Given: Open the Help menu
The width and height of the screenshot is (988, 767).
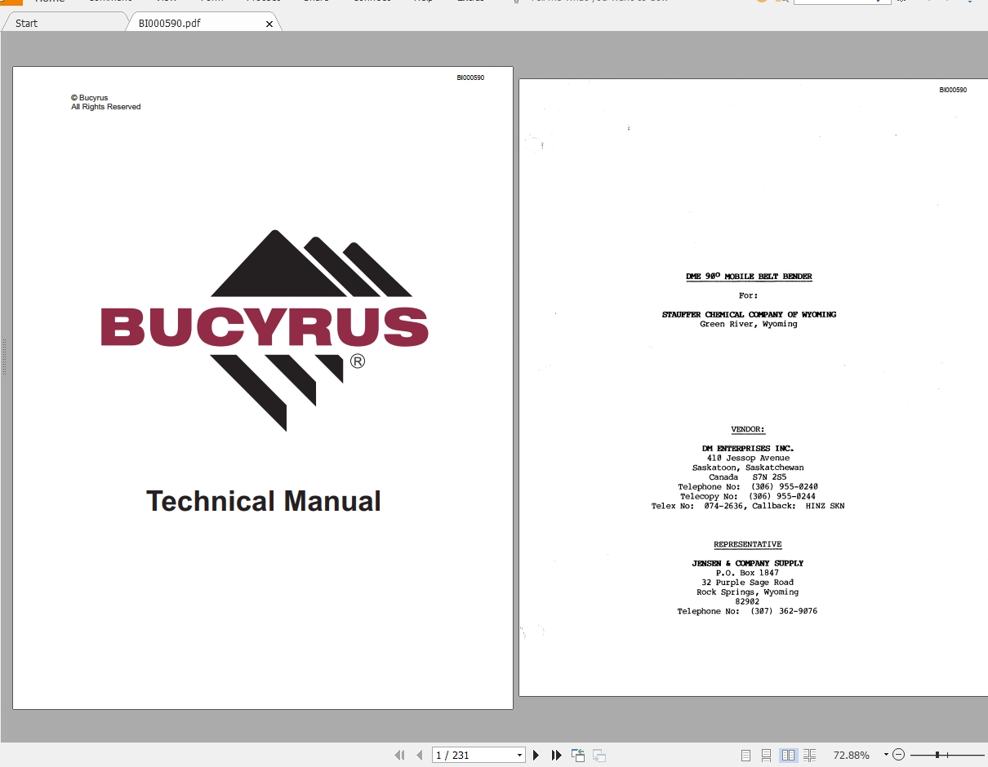Looking at the screenshot, I should coord(424,2).
